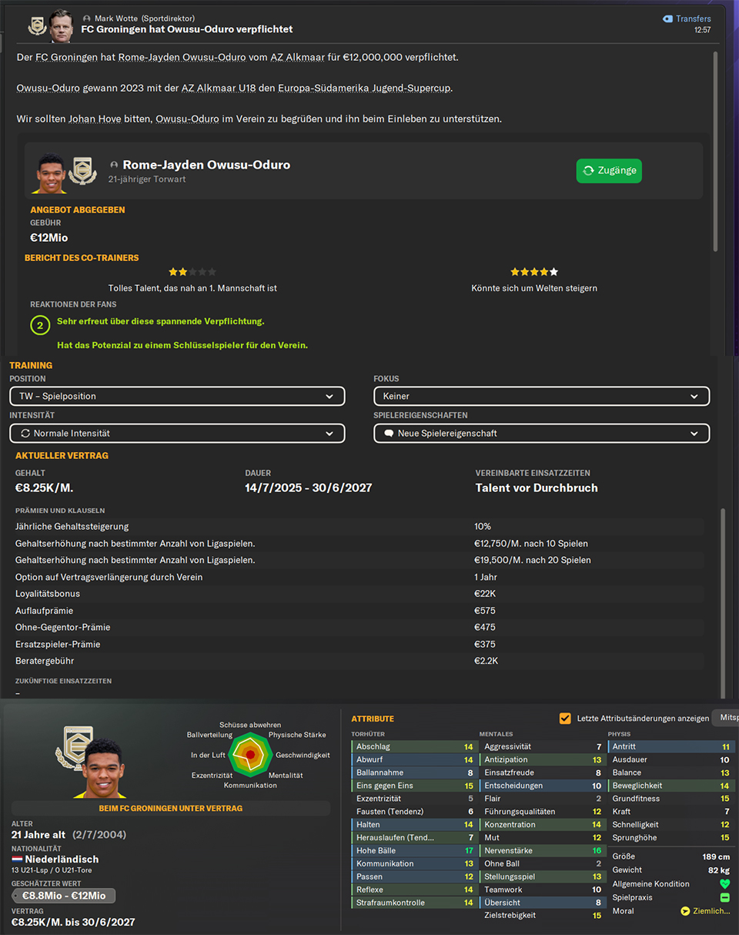
Task: Select the Beratergebühr row
Action: coord(359,661)
